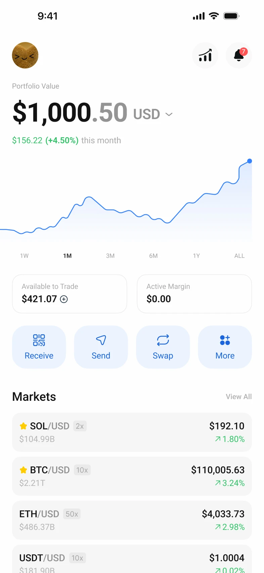
Task: Tap the Swap arrows icon
Action: tap(163, 340)
